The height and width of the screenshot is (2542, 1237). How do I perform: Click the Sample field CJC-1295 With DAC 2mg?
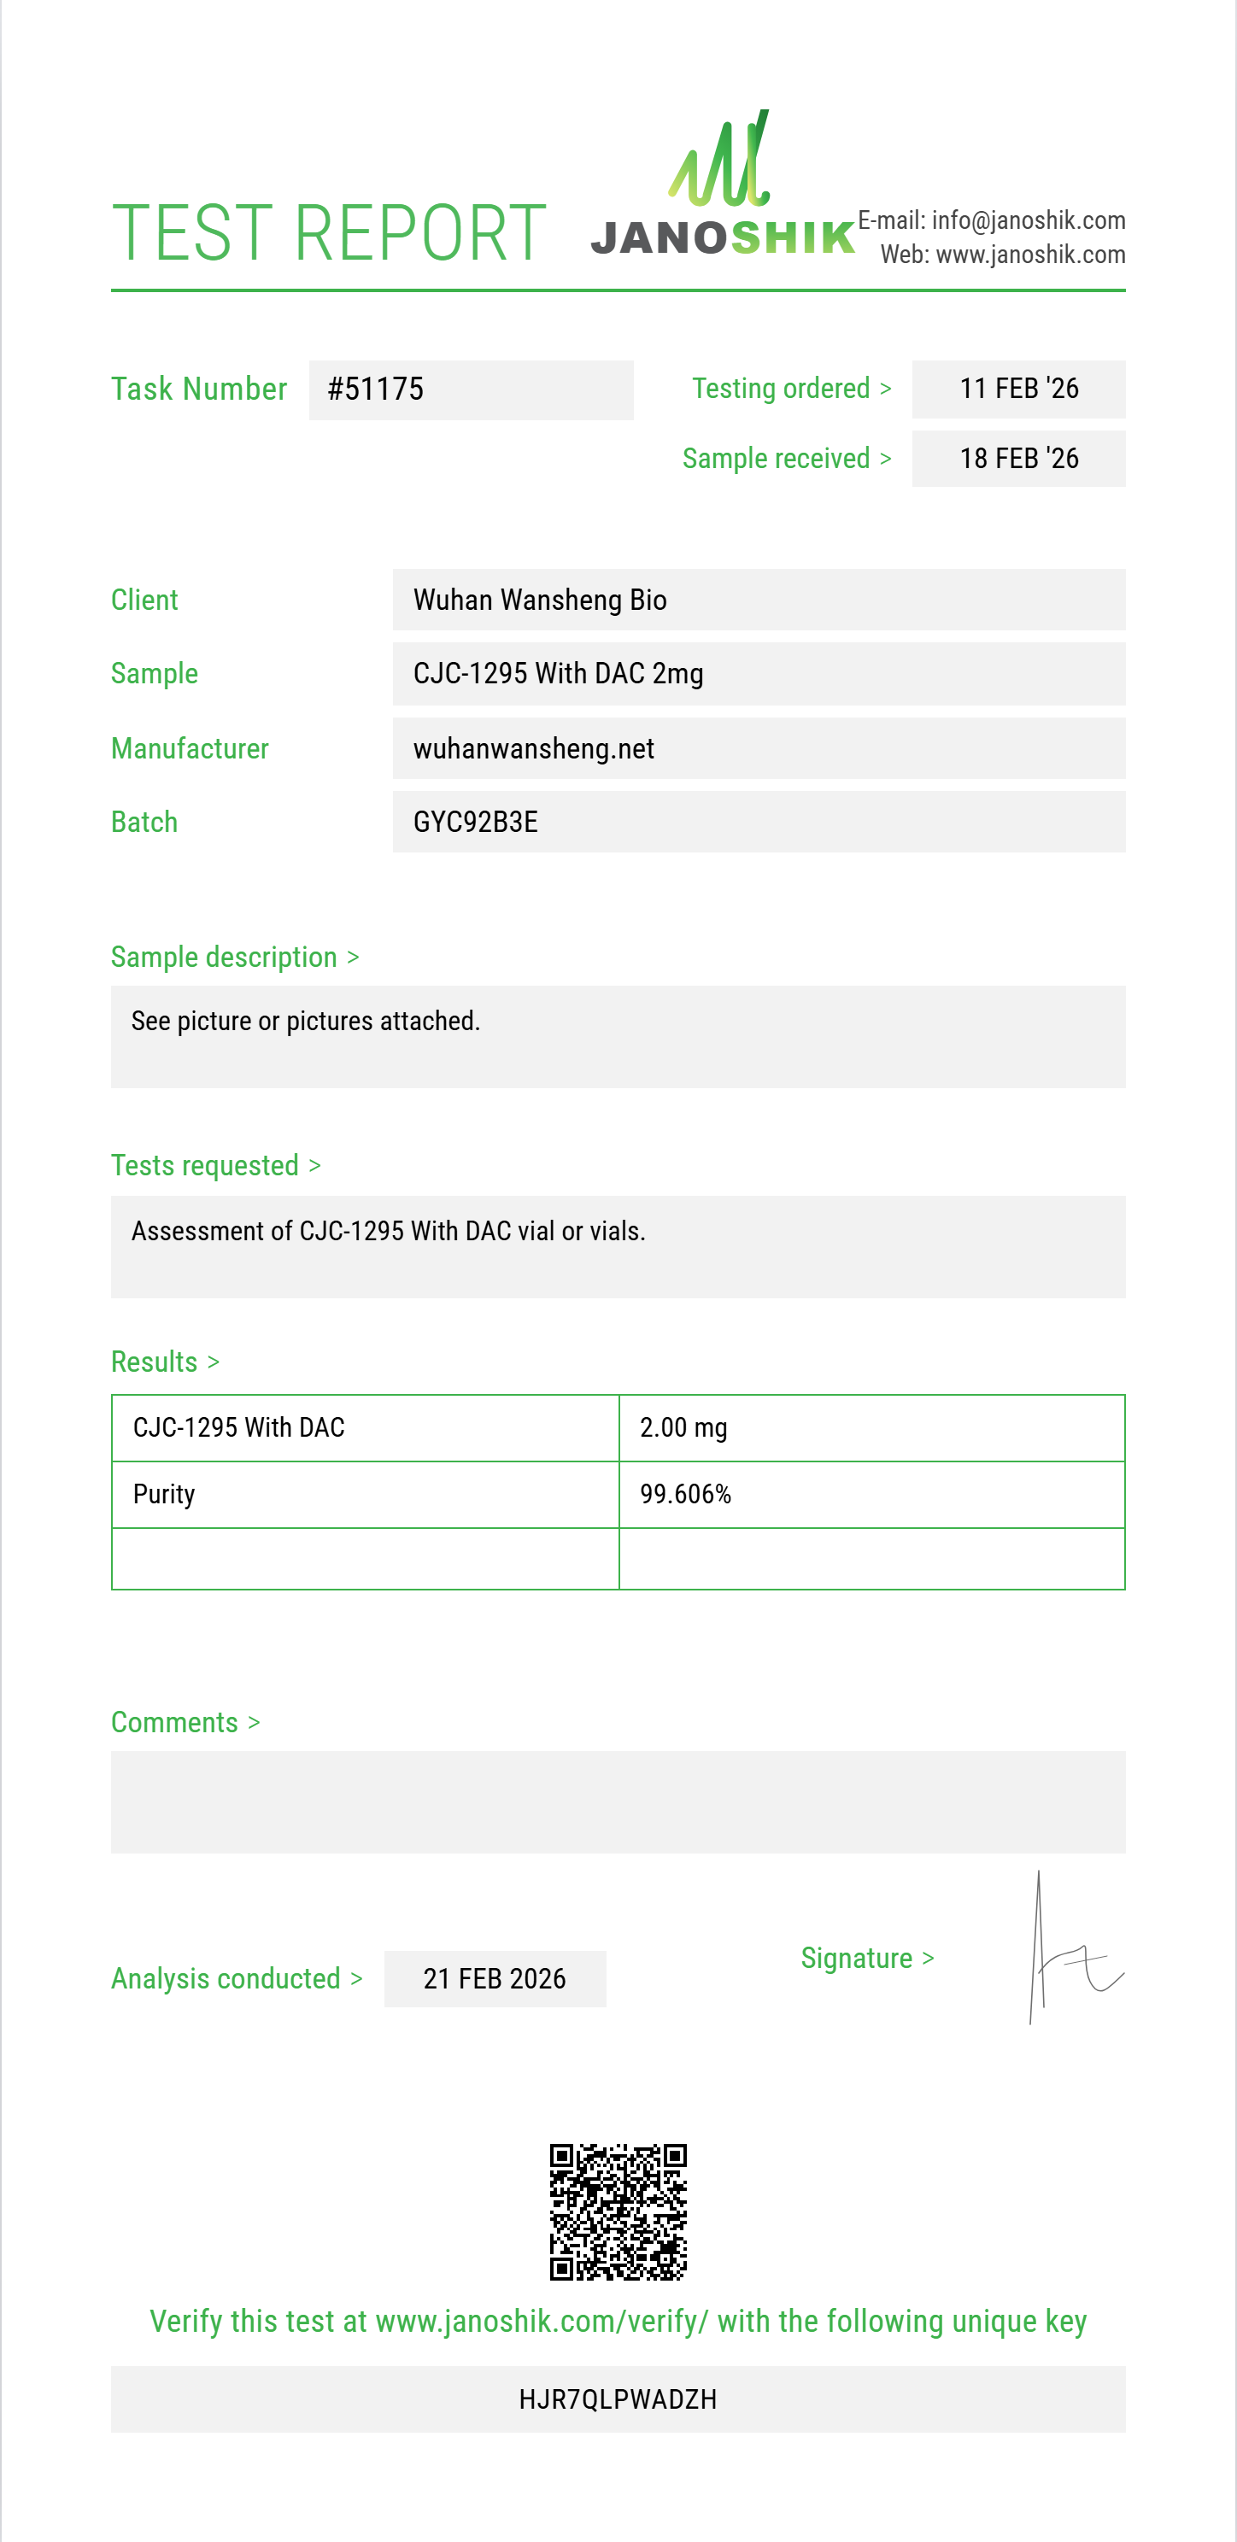[x=759, y=674]
